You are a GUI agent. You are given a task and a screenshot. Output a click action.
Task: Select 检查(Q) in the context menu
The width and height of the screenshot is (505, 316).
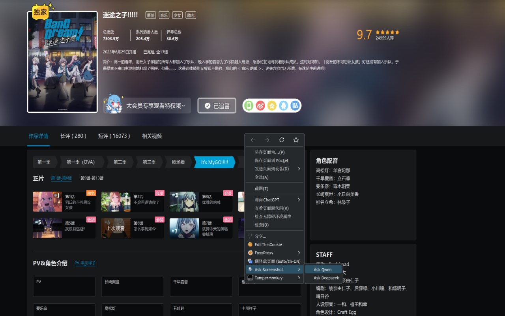coord(275,225)
